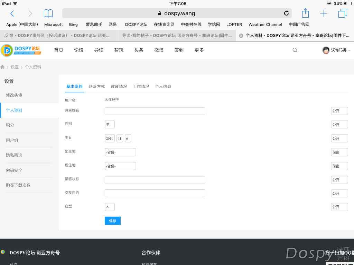Image resolution: width=354 pixels, height=265 pixels.
Task: Open the Safari share sheet icon
Action: click(305, 13)
